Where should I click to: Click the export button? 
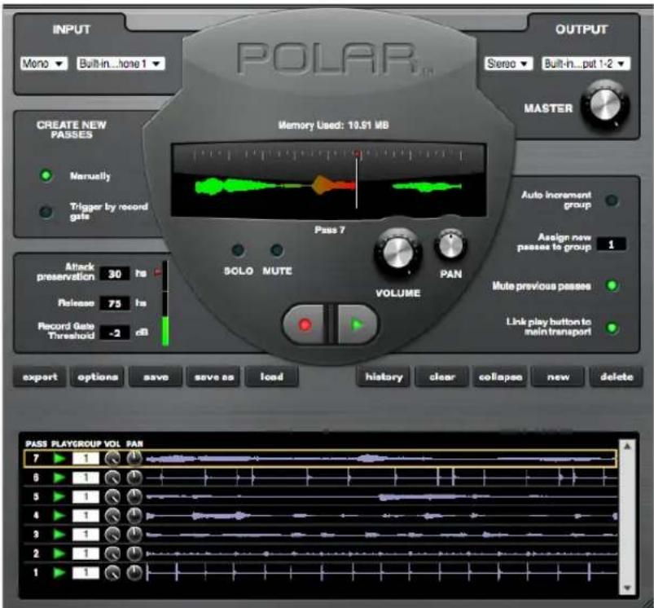40,377
